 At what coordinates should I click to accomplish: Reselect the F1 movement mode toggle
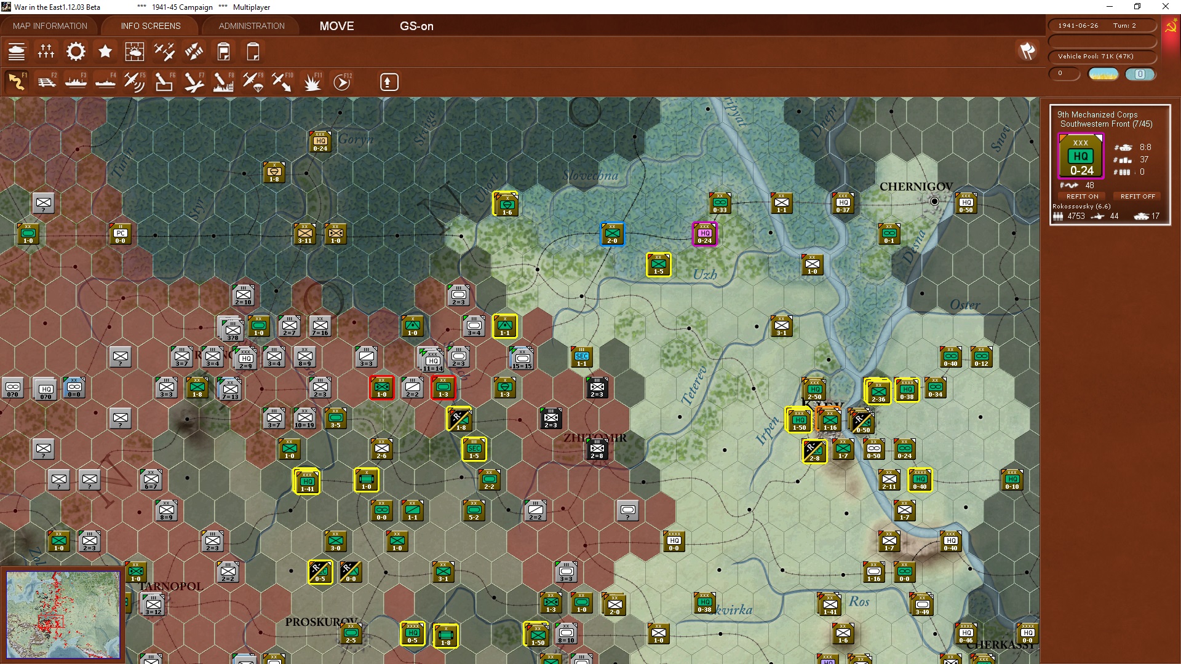tap(17, 81)
